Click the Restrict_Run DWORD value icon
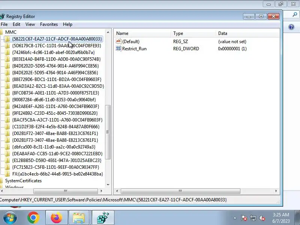300x225 pixels. coord(118,48)
